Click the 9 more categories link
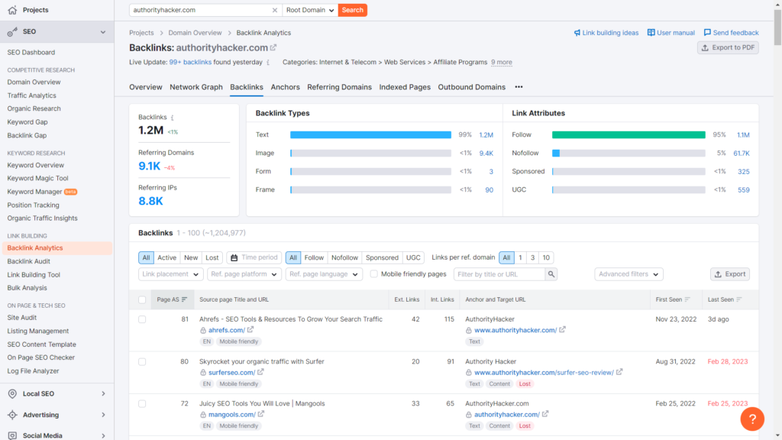The height and width of the screenshot is (440, 782). (501, 63)
